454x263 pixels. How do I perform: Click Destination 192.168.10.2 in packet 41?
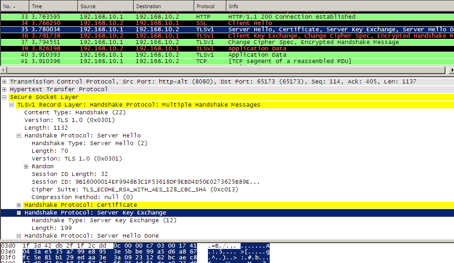pos(157,61)
